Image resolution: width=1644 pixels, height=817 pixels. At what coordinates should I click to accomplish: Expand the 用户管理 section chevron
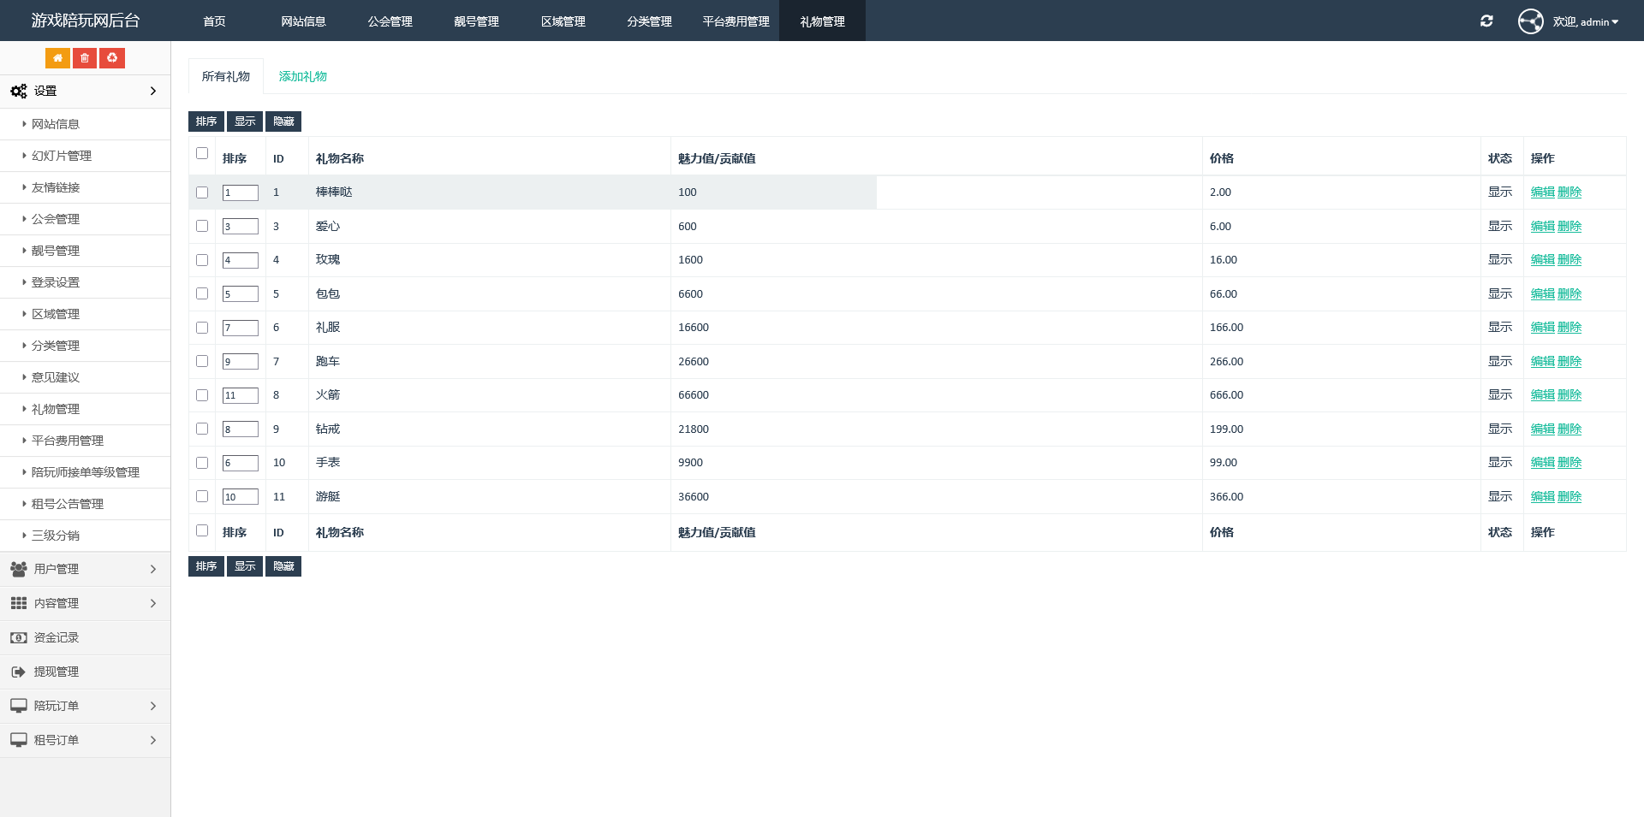(153, 569)
